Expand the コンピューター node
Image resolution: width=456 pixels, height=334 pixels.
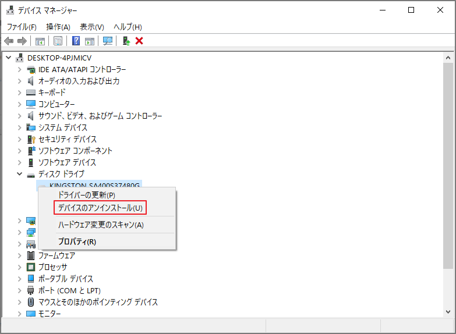19,104
